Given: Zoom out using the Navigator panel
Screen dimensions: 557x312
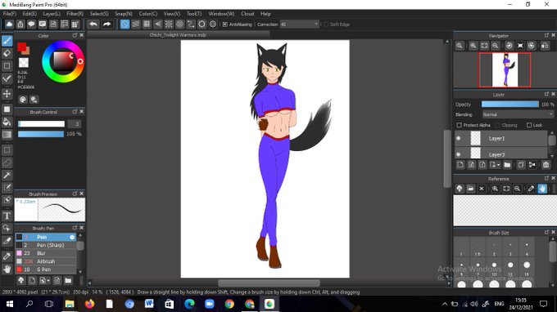Looking at the screenshot, I should 496,46.
